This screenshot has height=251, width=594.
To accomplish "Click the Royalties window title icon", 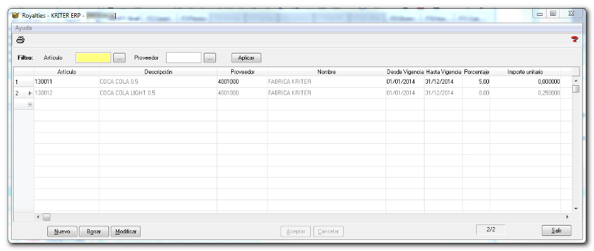I will (16, 16).
